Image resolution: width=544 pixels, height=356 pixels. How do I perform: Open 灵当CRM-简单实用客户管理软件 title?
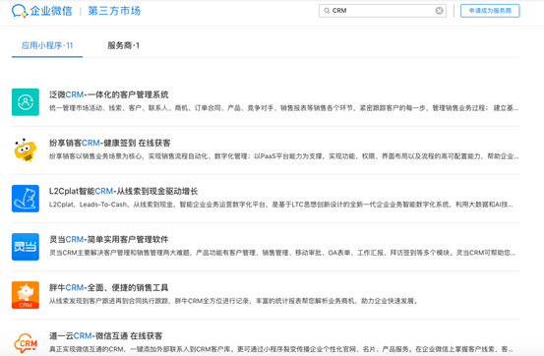(x=108, y=239)
